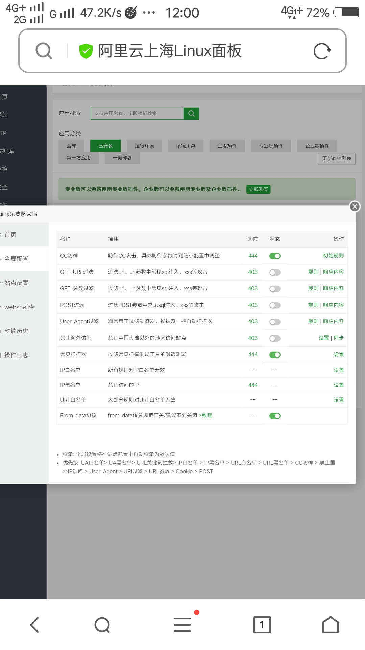Select the 运行环境 category tab
The width and height of the screenshot is (365, 650).
144,146
